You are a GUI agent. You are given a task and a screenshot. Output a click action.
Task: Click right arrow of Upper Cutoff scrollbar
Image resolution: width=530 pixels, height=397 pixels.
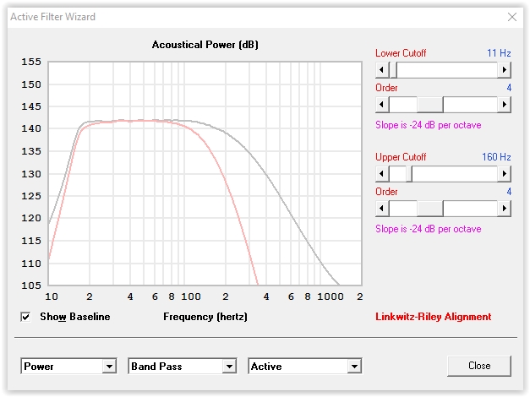[x=505, y=174]
